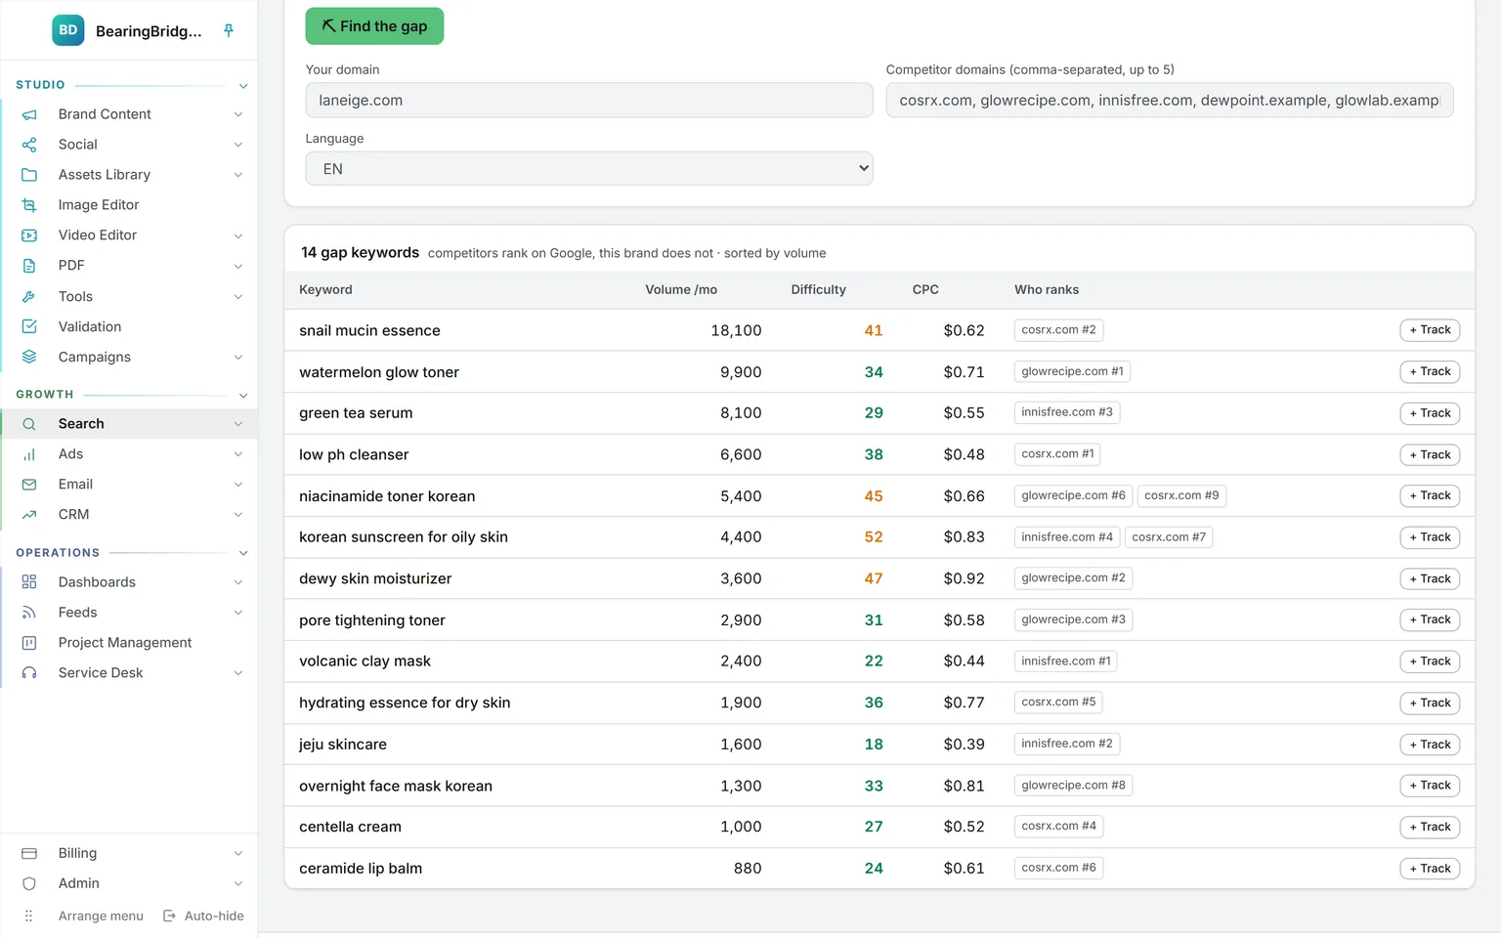Open the Language dropdown
The image size is (1501, 938).
point(589,169)
